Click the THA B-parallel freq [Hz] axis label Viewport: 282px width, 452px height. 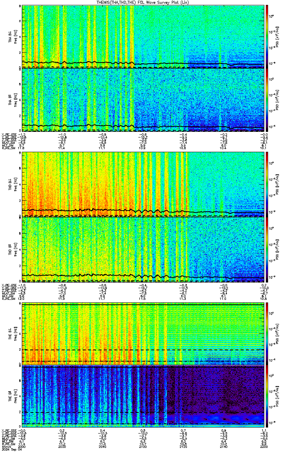(15, 99)
